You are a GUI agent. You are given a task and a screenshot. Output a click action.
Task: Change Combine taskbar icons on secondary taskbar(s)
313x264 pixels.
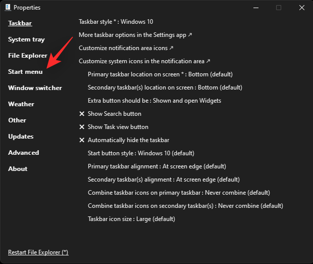point(185,206)
